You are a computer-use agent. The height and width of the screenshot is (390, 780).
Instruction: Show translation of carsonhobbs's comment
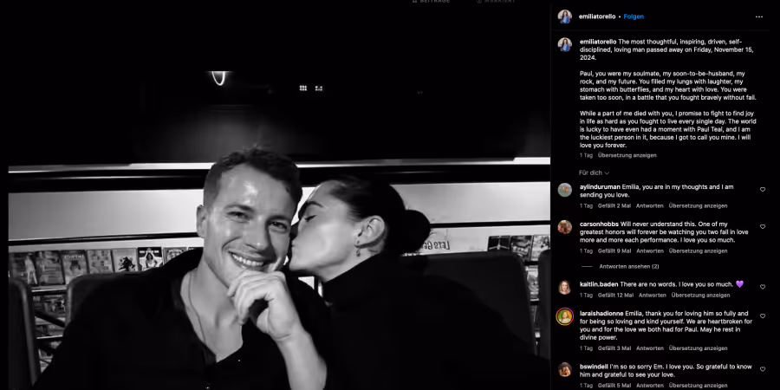click(x=698, y=251)
